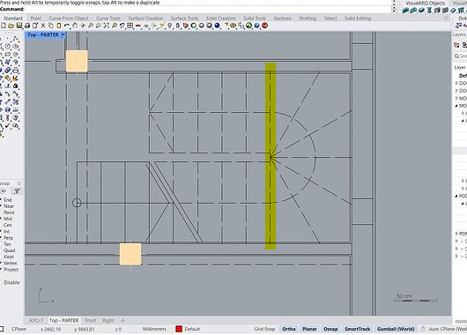Open the Curve Tools tab
Screen dimensions: 467x335
coord(108,19)
